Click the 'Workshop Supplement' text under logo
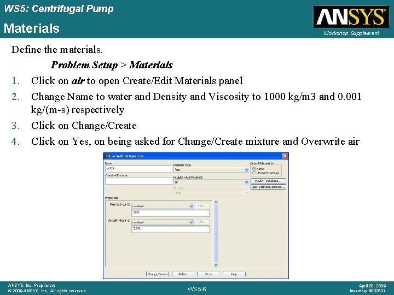394x295 pixels. (351, 33)
